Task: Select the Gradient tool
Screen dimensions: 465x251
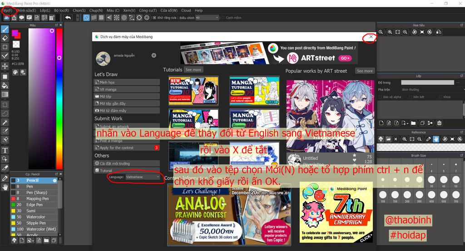Action: [5, 94]
